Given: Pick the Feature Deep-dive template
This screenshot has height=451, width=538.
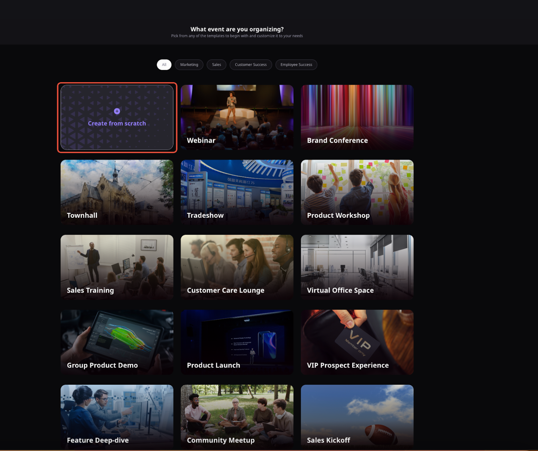Looking at the screenshot, I should pyautogui.click(x=117, y=417).
